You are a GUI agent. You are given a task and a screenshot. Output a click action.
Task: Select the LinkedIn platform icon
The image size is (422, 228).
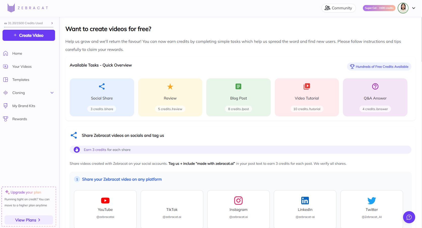305,201
